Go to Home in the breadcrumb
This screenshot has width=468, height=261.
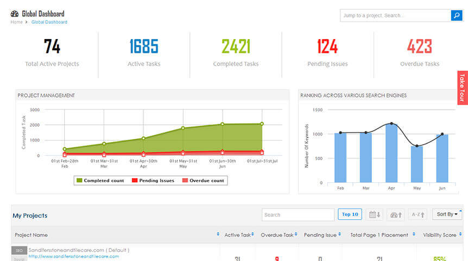pyautogui.click(x=16, y=22)
